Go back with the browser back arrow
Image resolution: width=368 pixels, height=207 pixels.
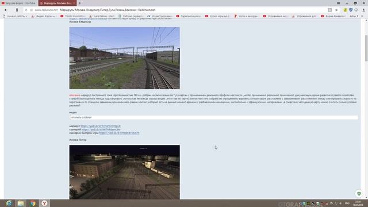6,10
